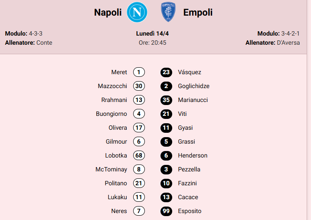Click player name Lukaku
The width and height of the screenshot is (311, 220).
coord(118,197)
